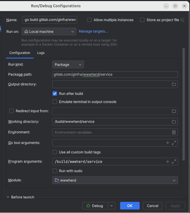Image resolution: width=190 pixels, height=213 pixels.
Task: Confirm with the OK button
Action: click(x=130, y=206)
